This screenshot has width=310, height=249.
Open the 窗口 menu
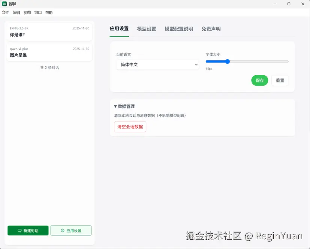point(37,12)
